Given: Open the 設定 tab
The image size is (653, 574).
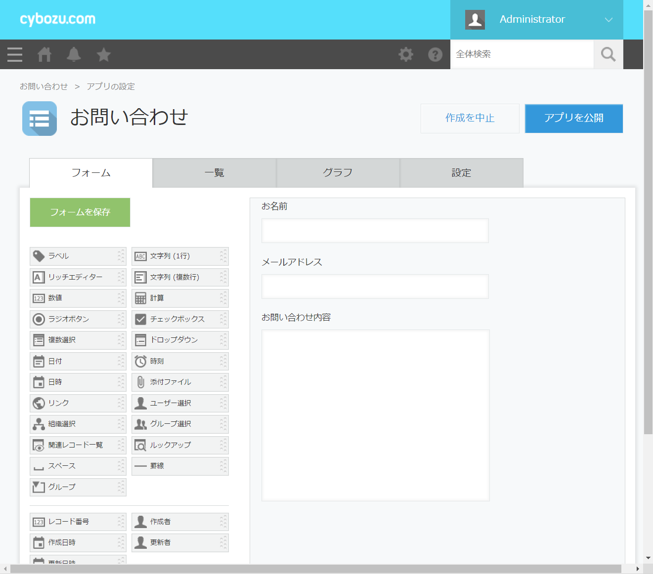Looking at the screenshot, I should (x=461, y=173).
